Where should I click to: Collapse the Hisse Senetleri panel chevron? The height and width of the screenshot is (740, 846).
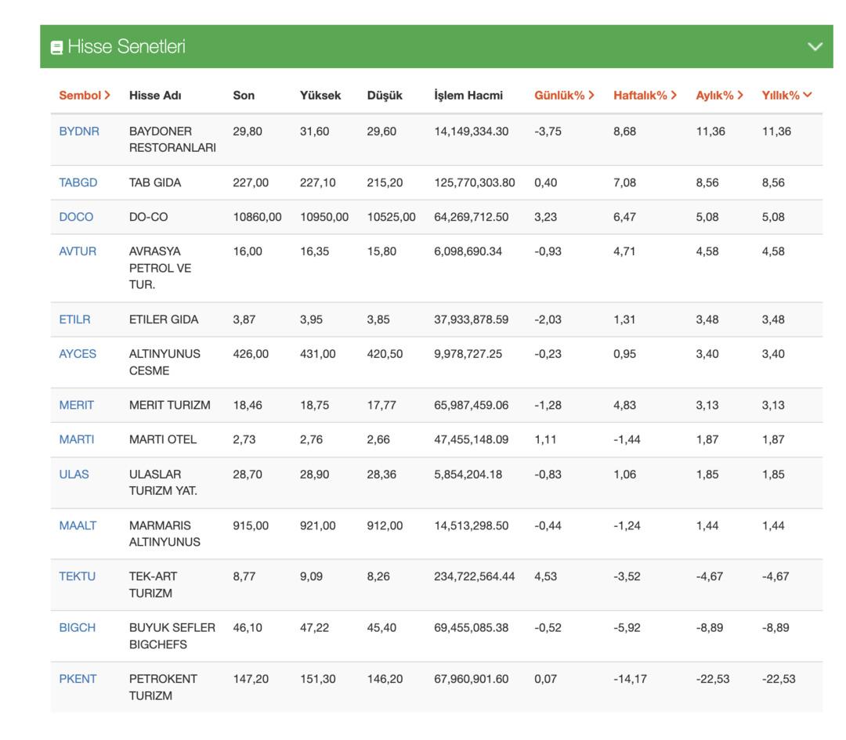(815, 47)
